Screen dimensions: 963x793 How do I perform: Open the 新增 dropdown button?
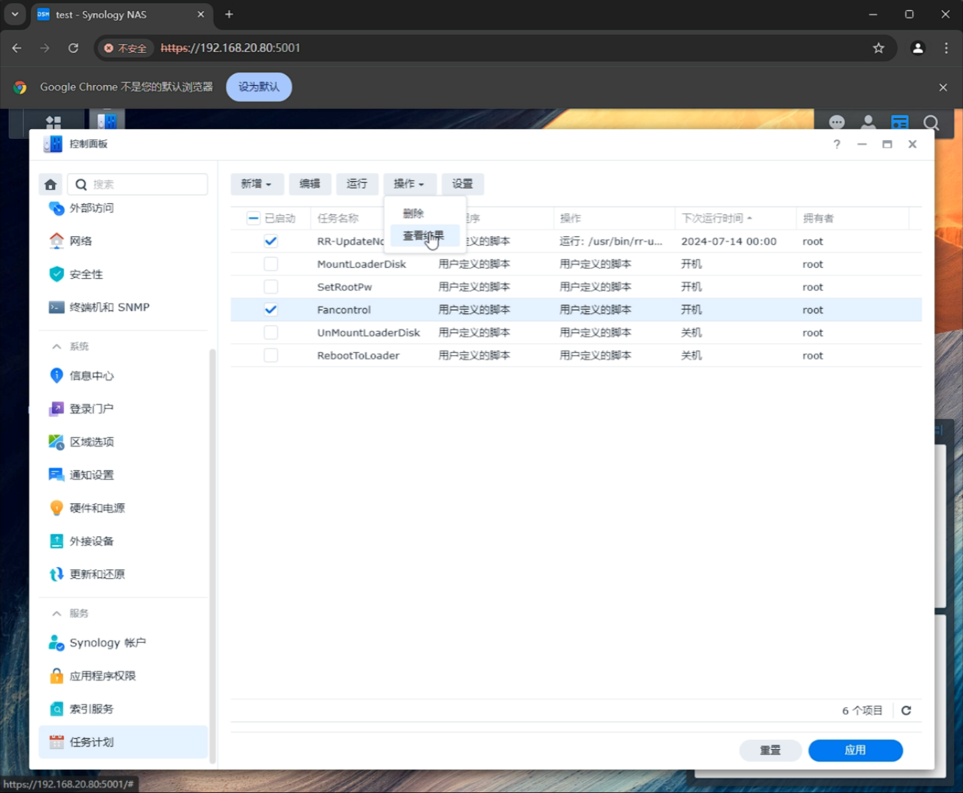point(256,184)
